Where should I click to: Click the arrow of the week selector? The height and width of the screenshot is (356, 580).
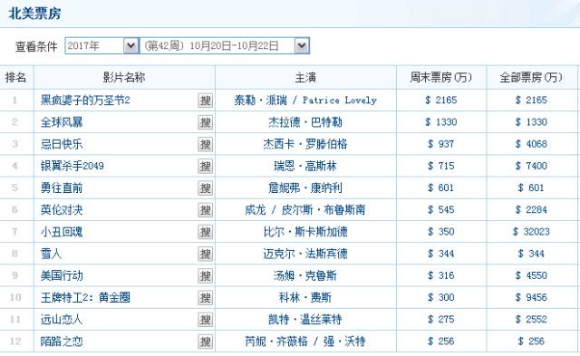[x=302, y=46]
